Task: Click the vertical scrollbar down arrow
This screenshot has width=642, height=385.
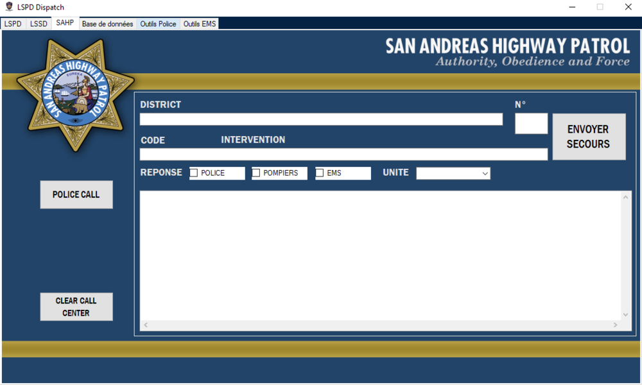Action: (626, 314)
